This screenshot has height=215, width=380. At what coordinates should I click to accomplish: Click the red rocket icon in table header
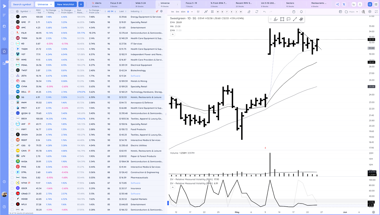157,11
